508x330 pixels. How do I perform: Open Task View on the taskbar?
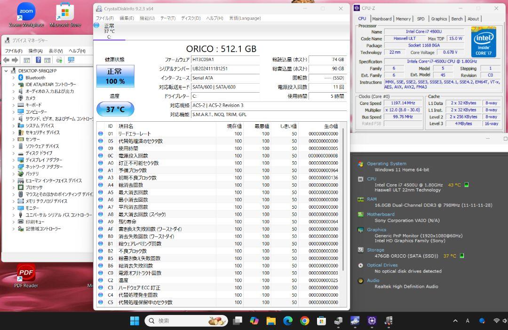[x=238, y=321]
